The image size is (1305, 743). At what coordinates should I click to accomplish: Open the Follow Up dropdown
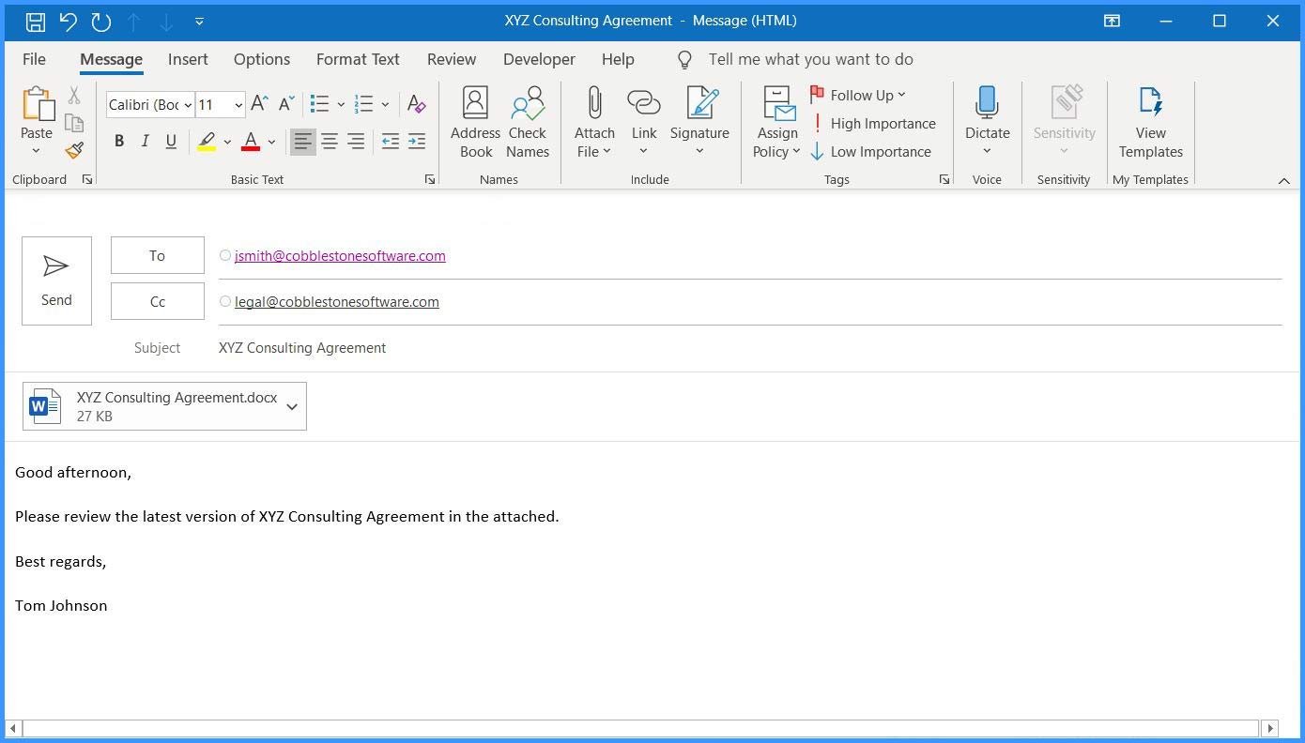tap(859, 94)
